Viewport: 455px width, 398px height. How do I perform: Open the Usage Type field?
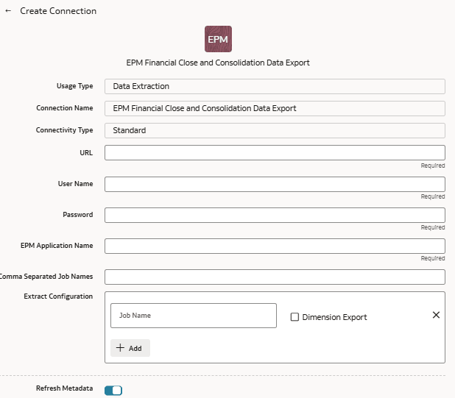pos(275,86)
